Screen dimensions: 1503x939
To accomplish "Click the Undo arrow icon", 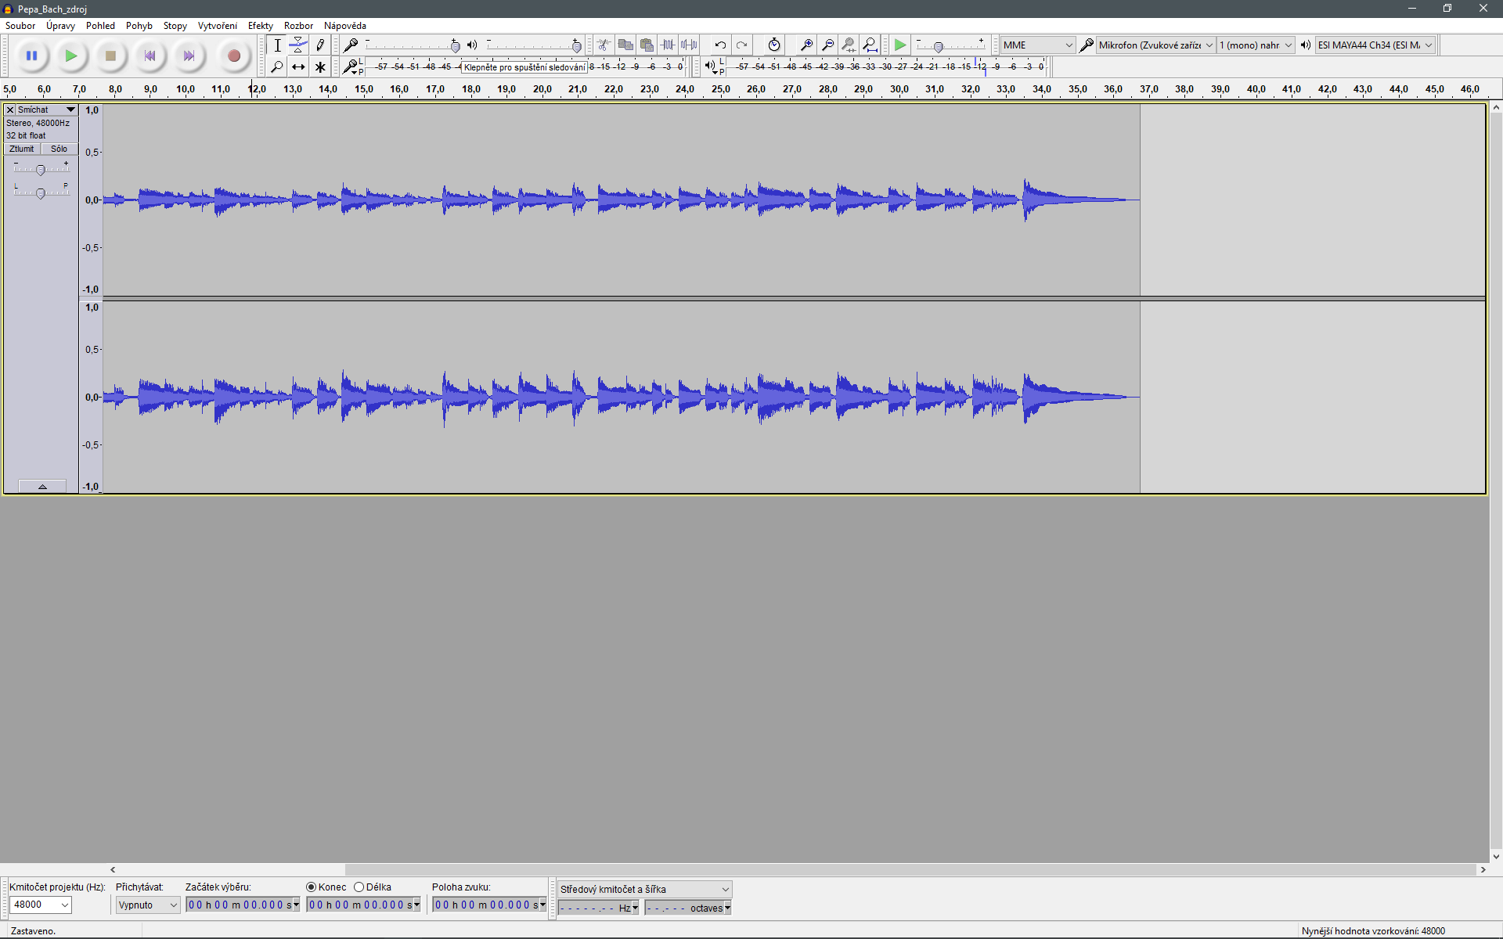I will pyautogui.click(x=720, y=45).
